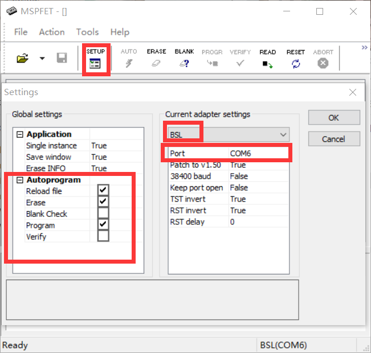This screenshot has height=353, width=371.
Task: Select the 38400 baud row
Action: tap(229, 176)
